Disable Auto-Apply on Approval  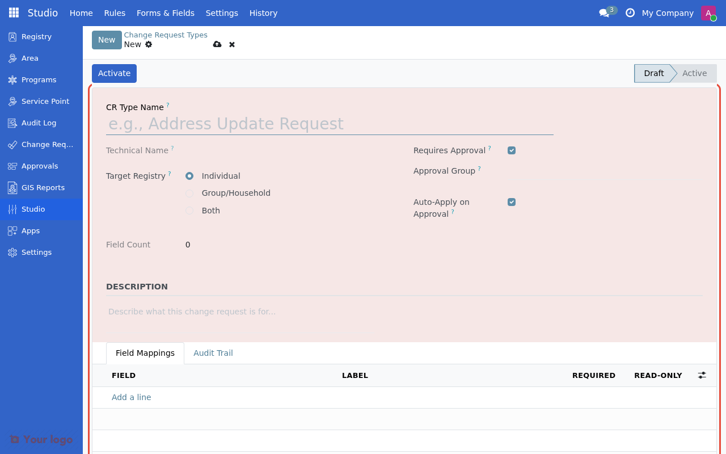511,201
